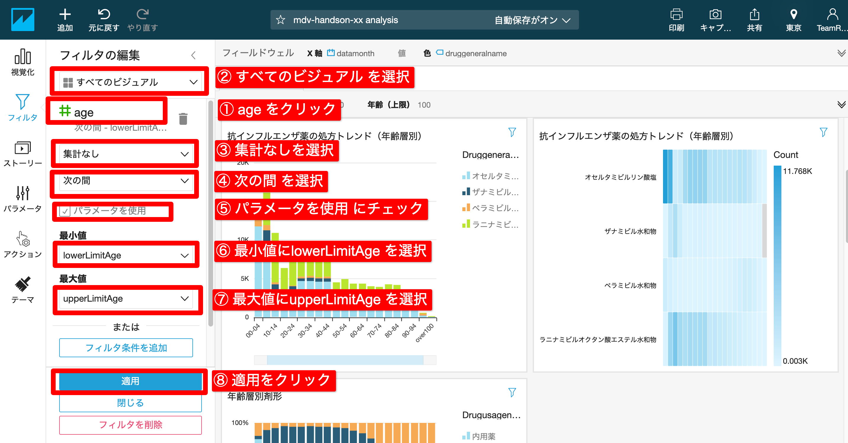Click filter icon on heat map visual

[x=823, y=132]
